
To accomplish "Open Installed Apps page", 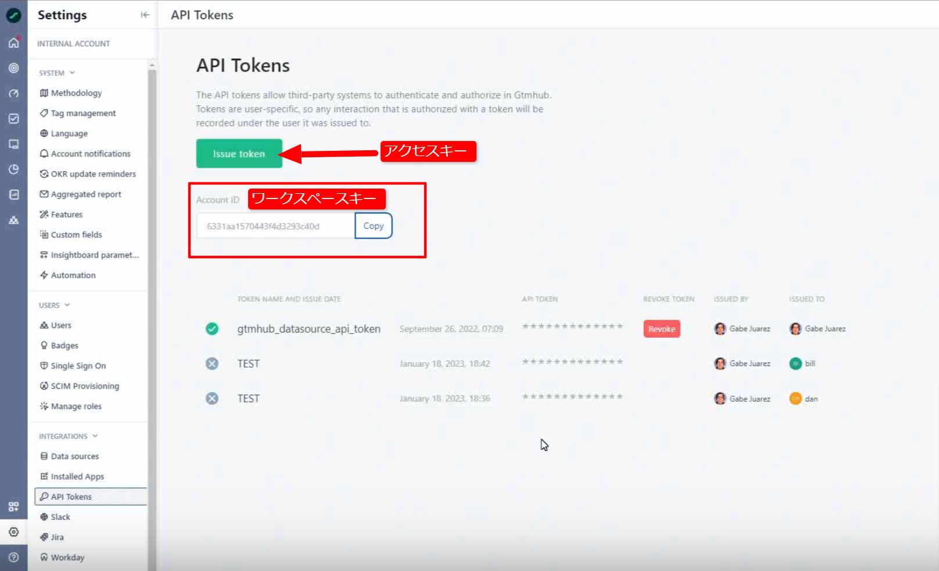I will click(72, 477).
